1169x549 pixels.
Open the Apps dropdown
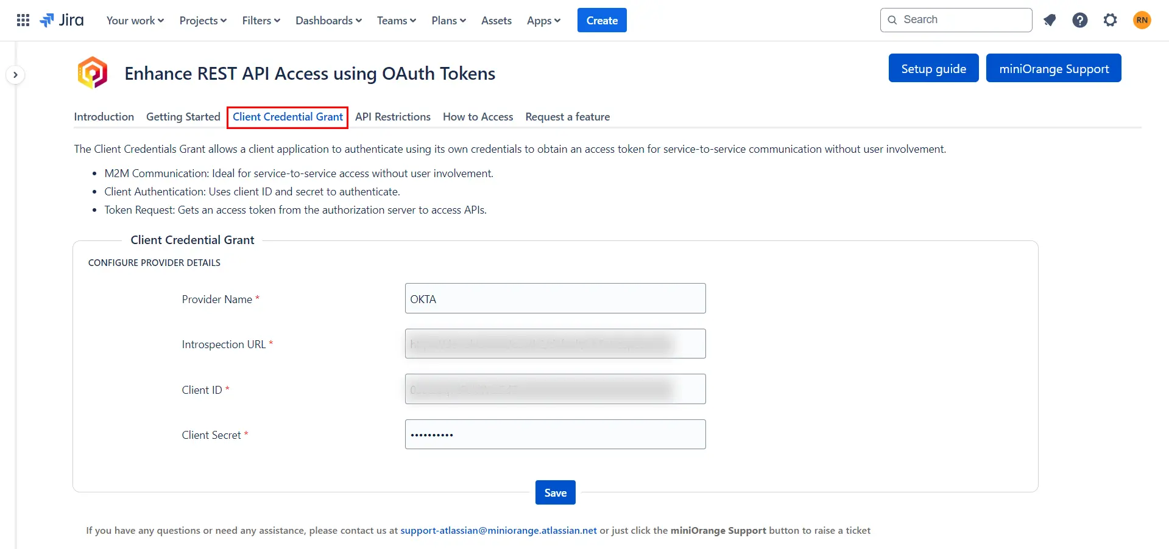[x=543, y=20]
